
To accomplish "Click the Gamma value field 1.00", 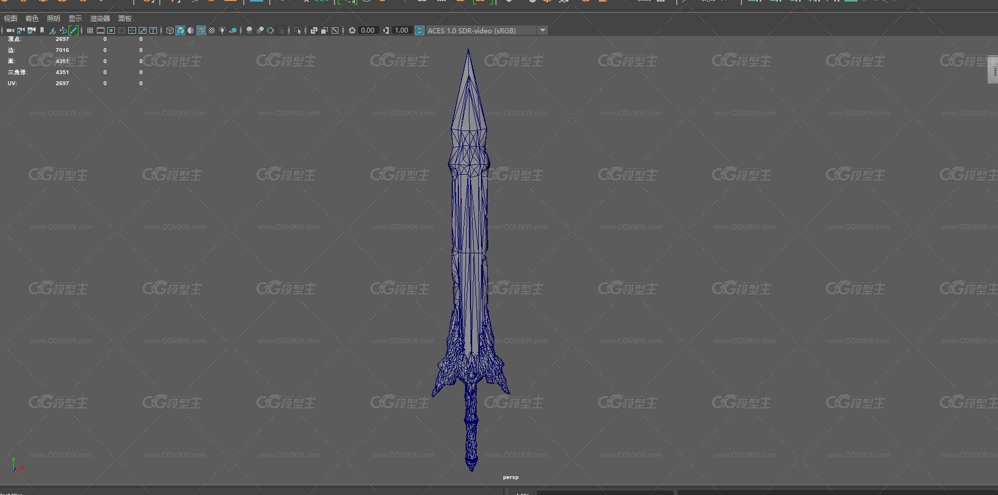I will [402, 30].
